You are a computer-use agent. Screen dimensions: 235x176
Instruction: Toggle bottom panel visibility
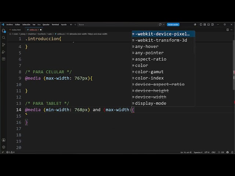209,25
